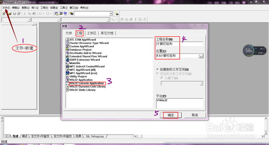Click the Save floppy disk icon
This screenshot has width=269, height=145.
tap(15, 13)
